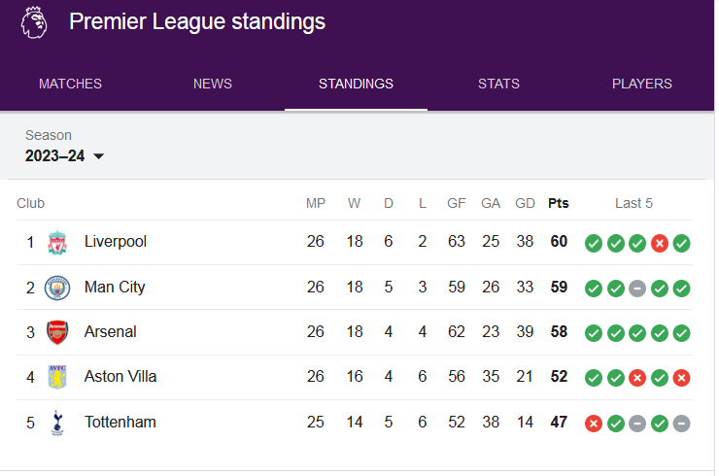Click the Arsenal club crest
719x476 pixels.
coord(57,332)
